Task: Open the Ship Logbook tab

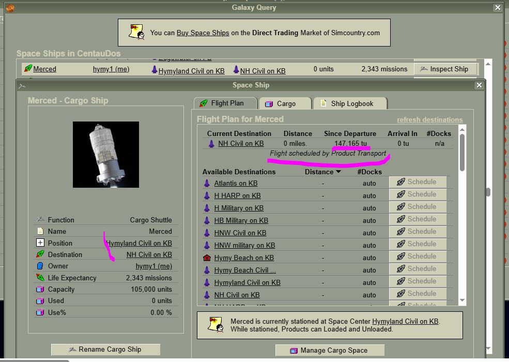Action: pos(350,103)
